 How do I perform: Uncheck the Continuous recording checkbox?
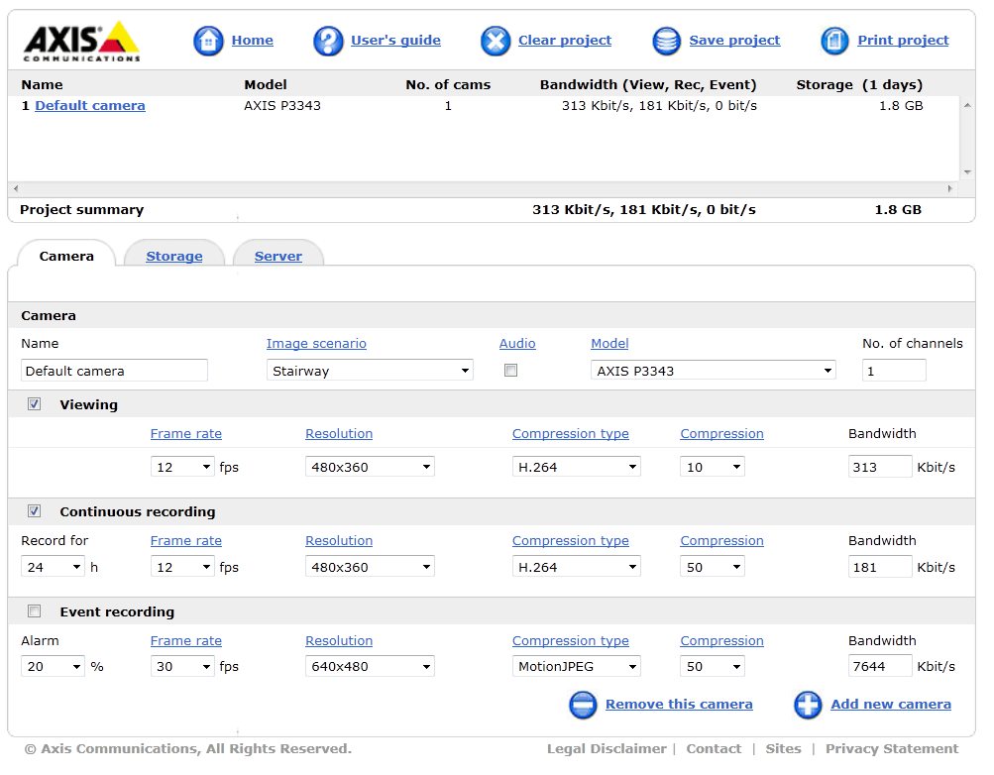[x=35, y=510]
